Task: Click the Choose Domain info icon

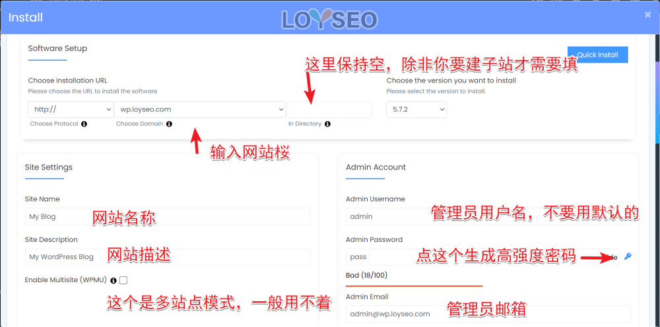Action: pyautogui.click(x=169, y=124)
